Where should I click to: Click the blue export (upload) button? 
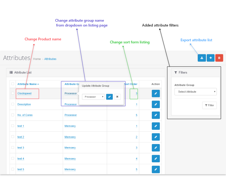pos(202,58)
